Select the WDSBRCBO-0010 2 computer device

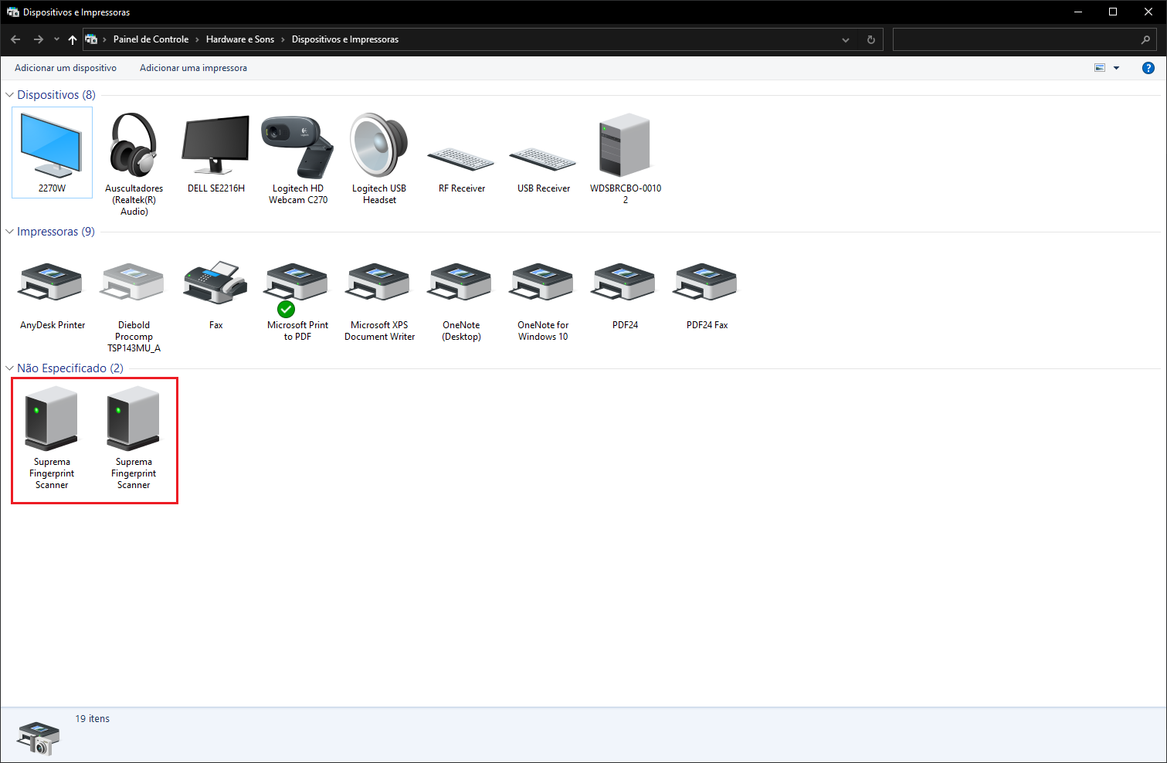pos(625,147)
